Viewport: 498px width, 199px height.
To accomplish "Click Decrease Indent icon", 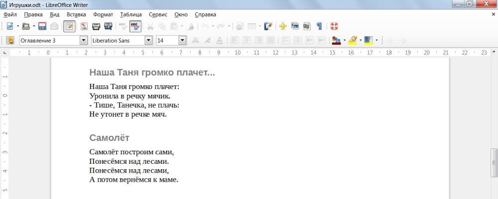I will [310, 40].
